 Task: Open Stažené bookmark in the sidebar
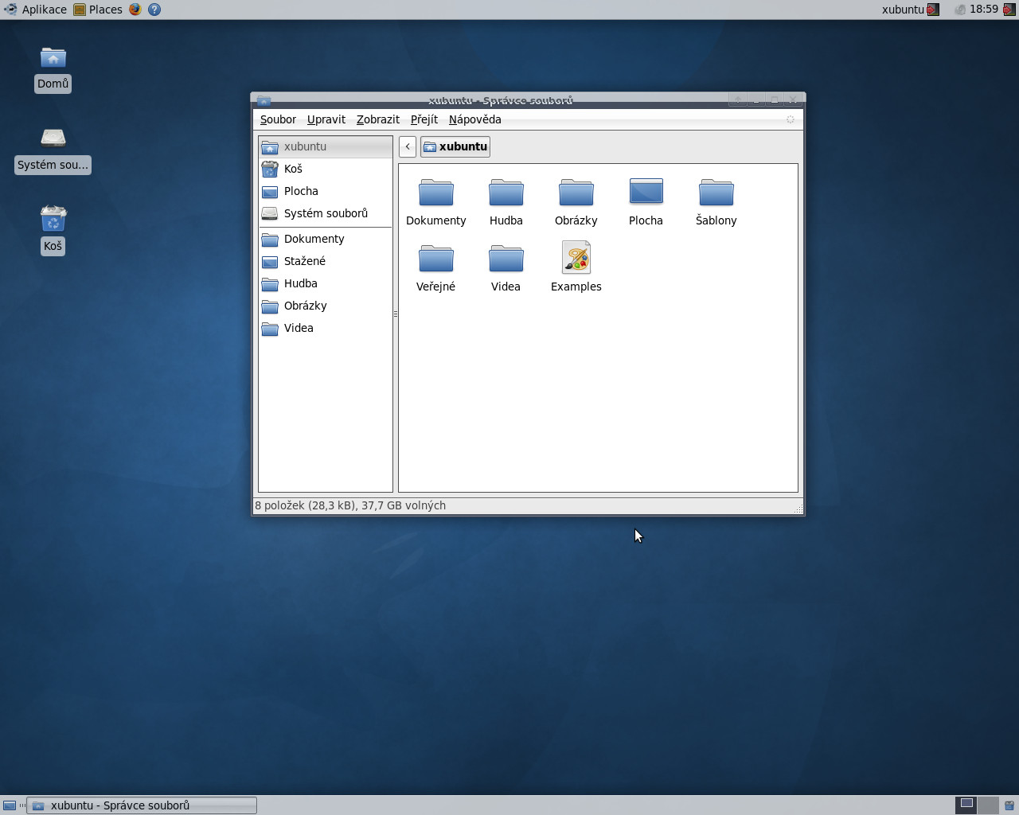(326, 261)
